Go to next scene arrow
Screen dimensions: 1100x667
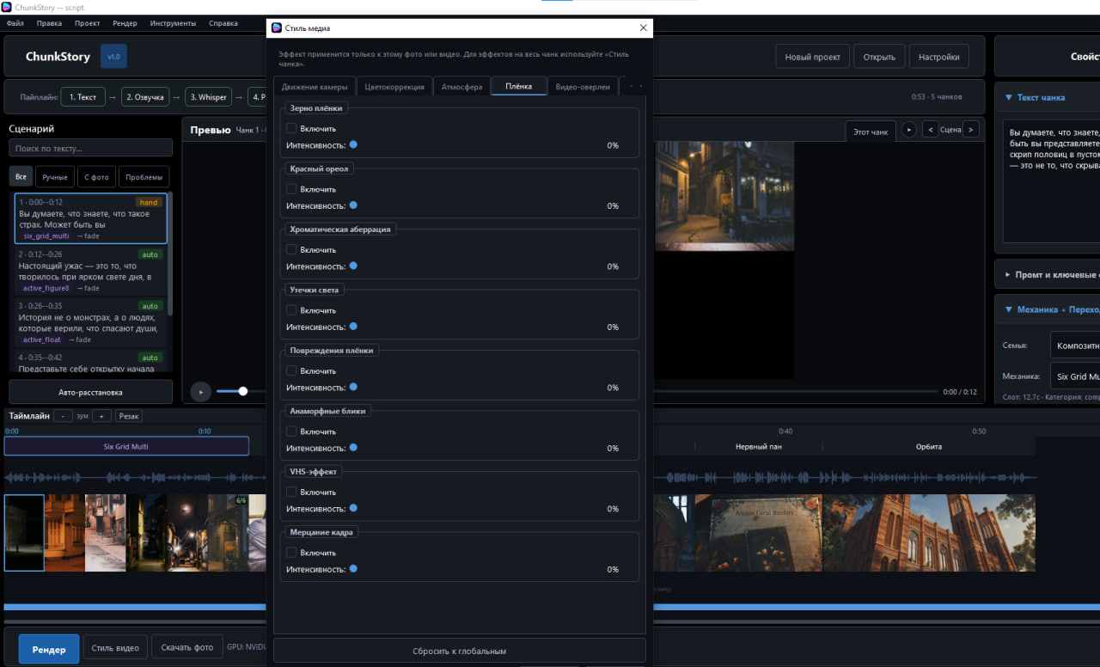(970, 130)
